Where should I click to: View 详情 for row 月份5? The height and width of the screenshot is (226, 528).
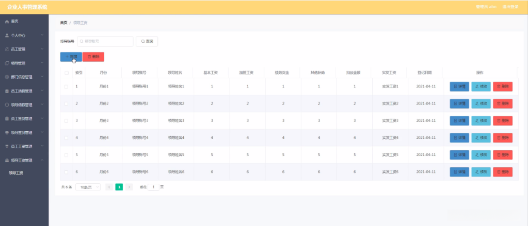click(459, 155)
